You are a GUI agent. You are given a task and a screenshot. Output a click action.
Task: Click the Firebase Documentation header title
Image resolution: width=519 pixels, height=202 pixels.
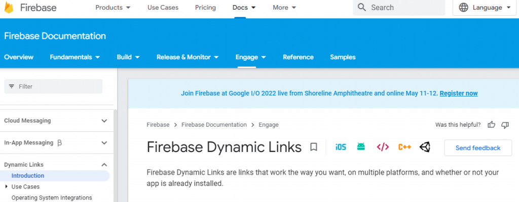tap(55, 36)
